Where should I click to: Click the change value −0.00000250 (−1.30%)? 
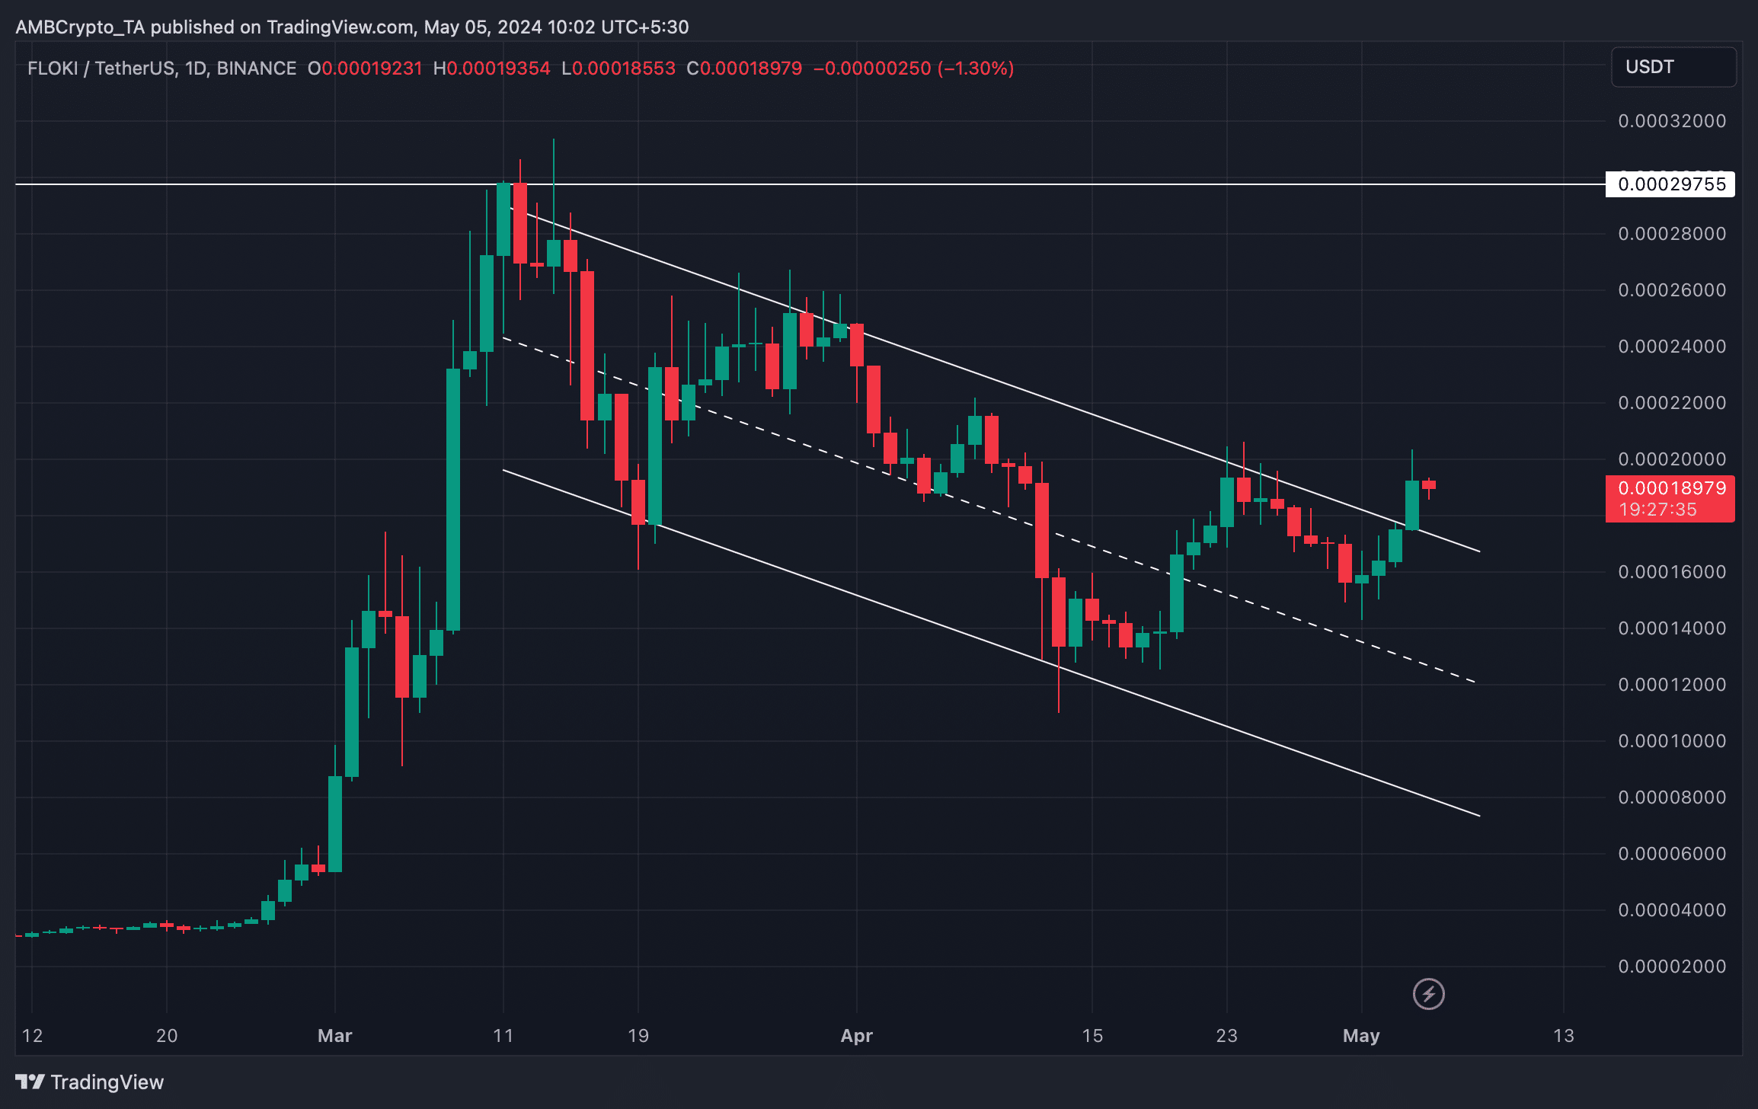point(914,69)
